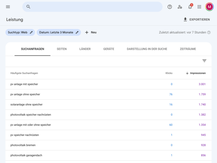Open the notifications bell
The width and height of the screenshot is (217, 163).
(190, 6)
